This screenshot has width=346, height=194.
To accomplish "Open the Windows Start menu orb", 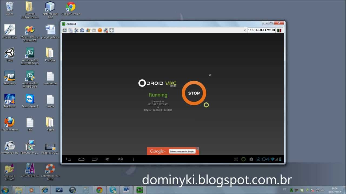I will point(5,190).
